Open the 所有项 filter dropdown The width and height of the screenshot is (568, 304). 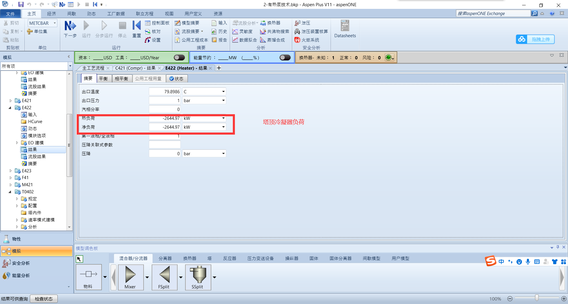(x=70, y=66)
